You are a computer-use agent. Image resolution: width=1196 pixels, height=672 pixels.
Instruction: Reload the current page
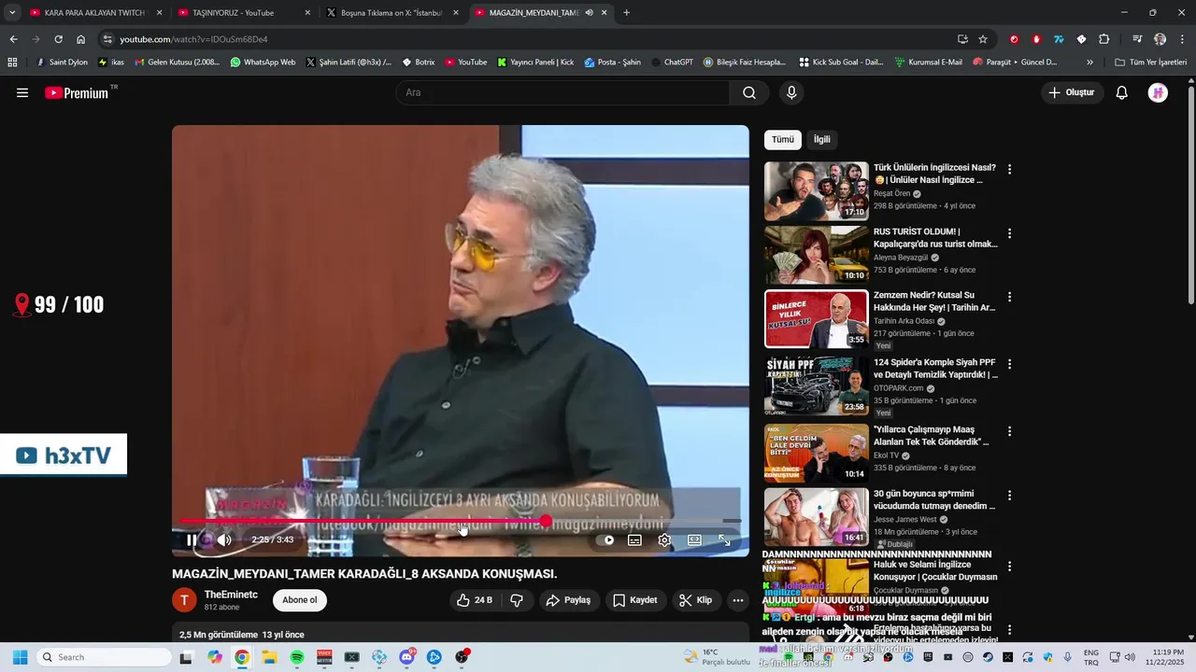(58, 39)
